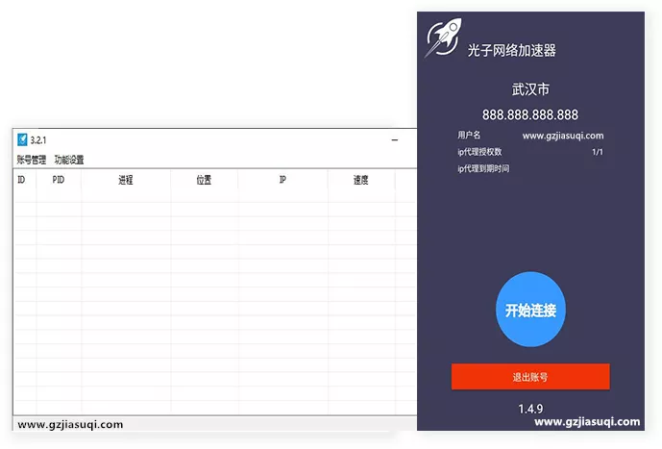Click the ID column header
The width and height of the screenshot is (662, 449).
pyautogui.click(x=21, y=180)
